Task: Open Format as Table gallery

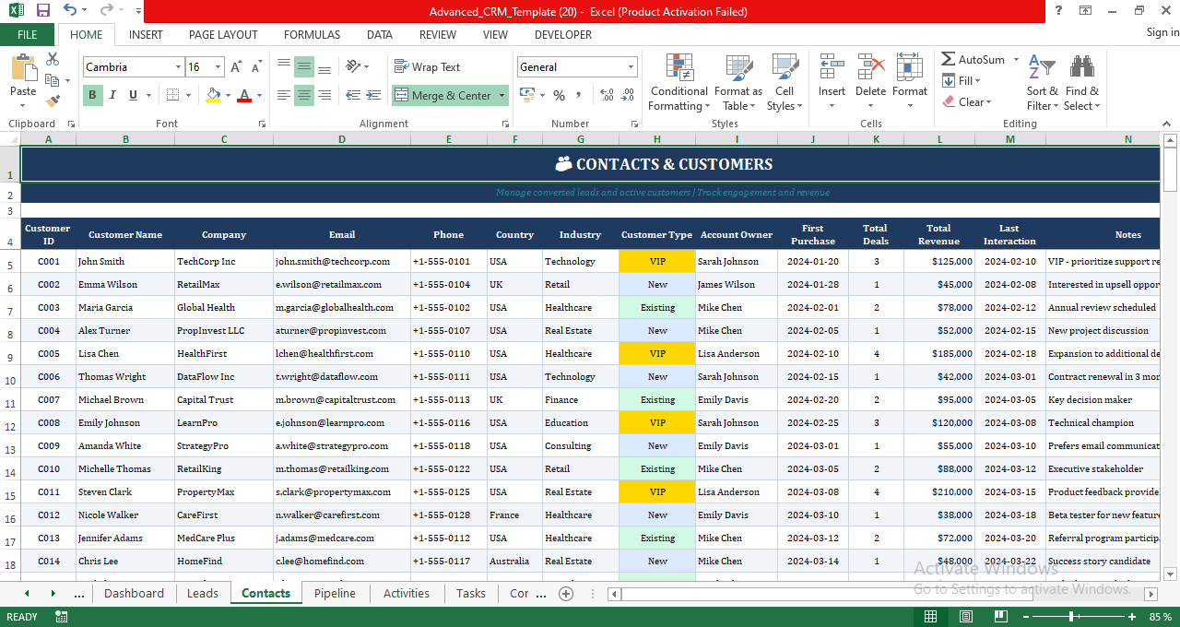Action: pos(737,83)
